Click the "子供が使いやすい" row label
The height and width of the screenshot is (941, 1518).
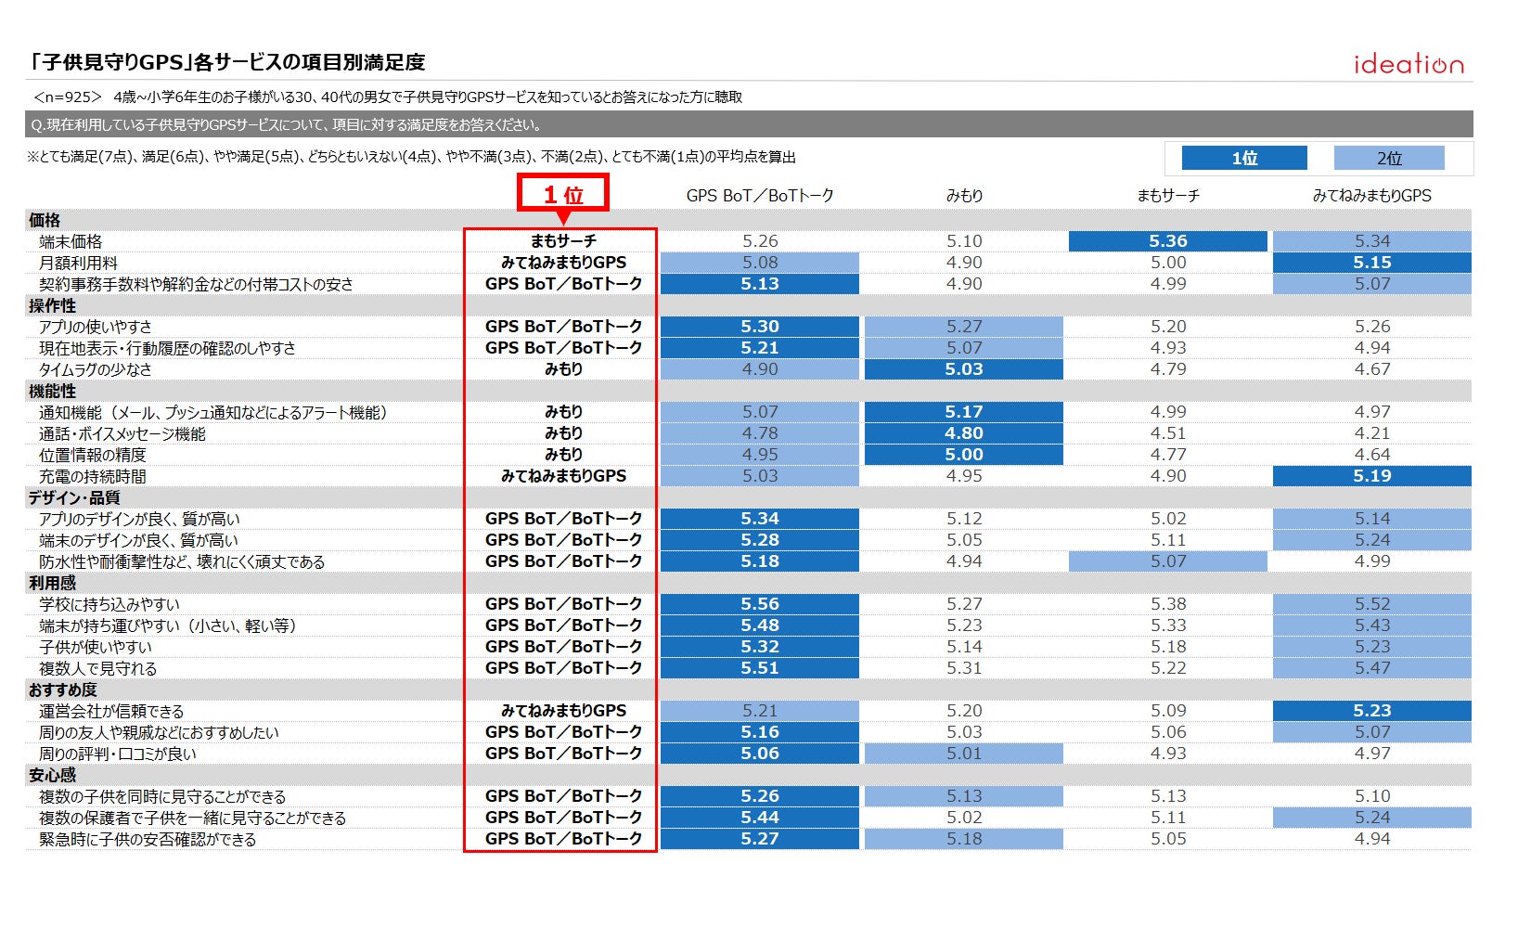(x=96, y=647)
